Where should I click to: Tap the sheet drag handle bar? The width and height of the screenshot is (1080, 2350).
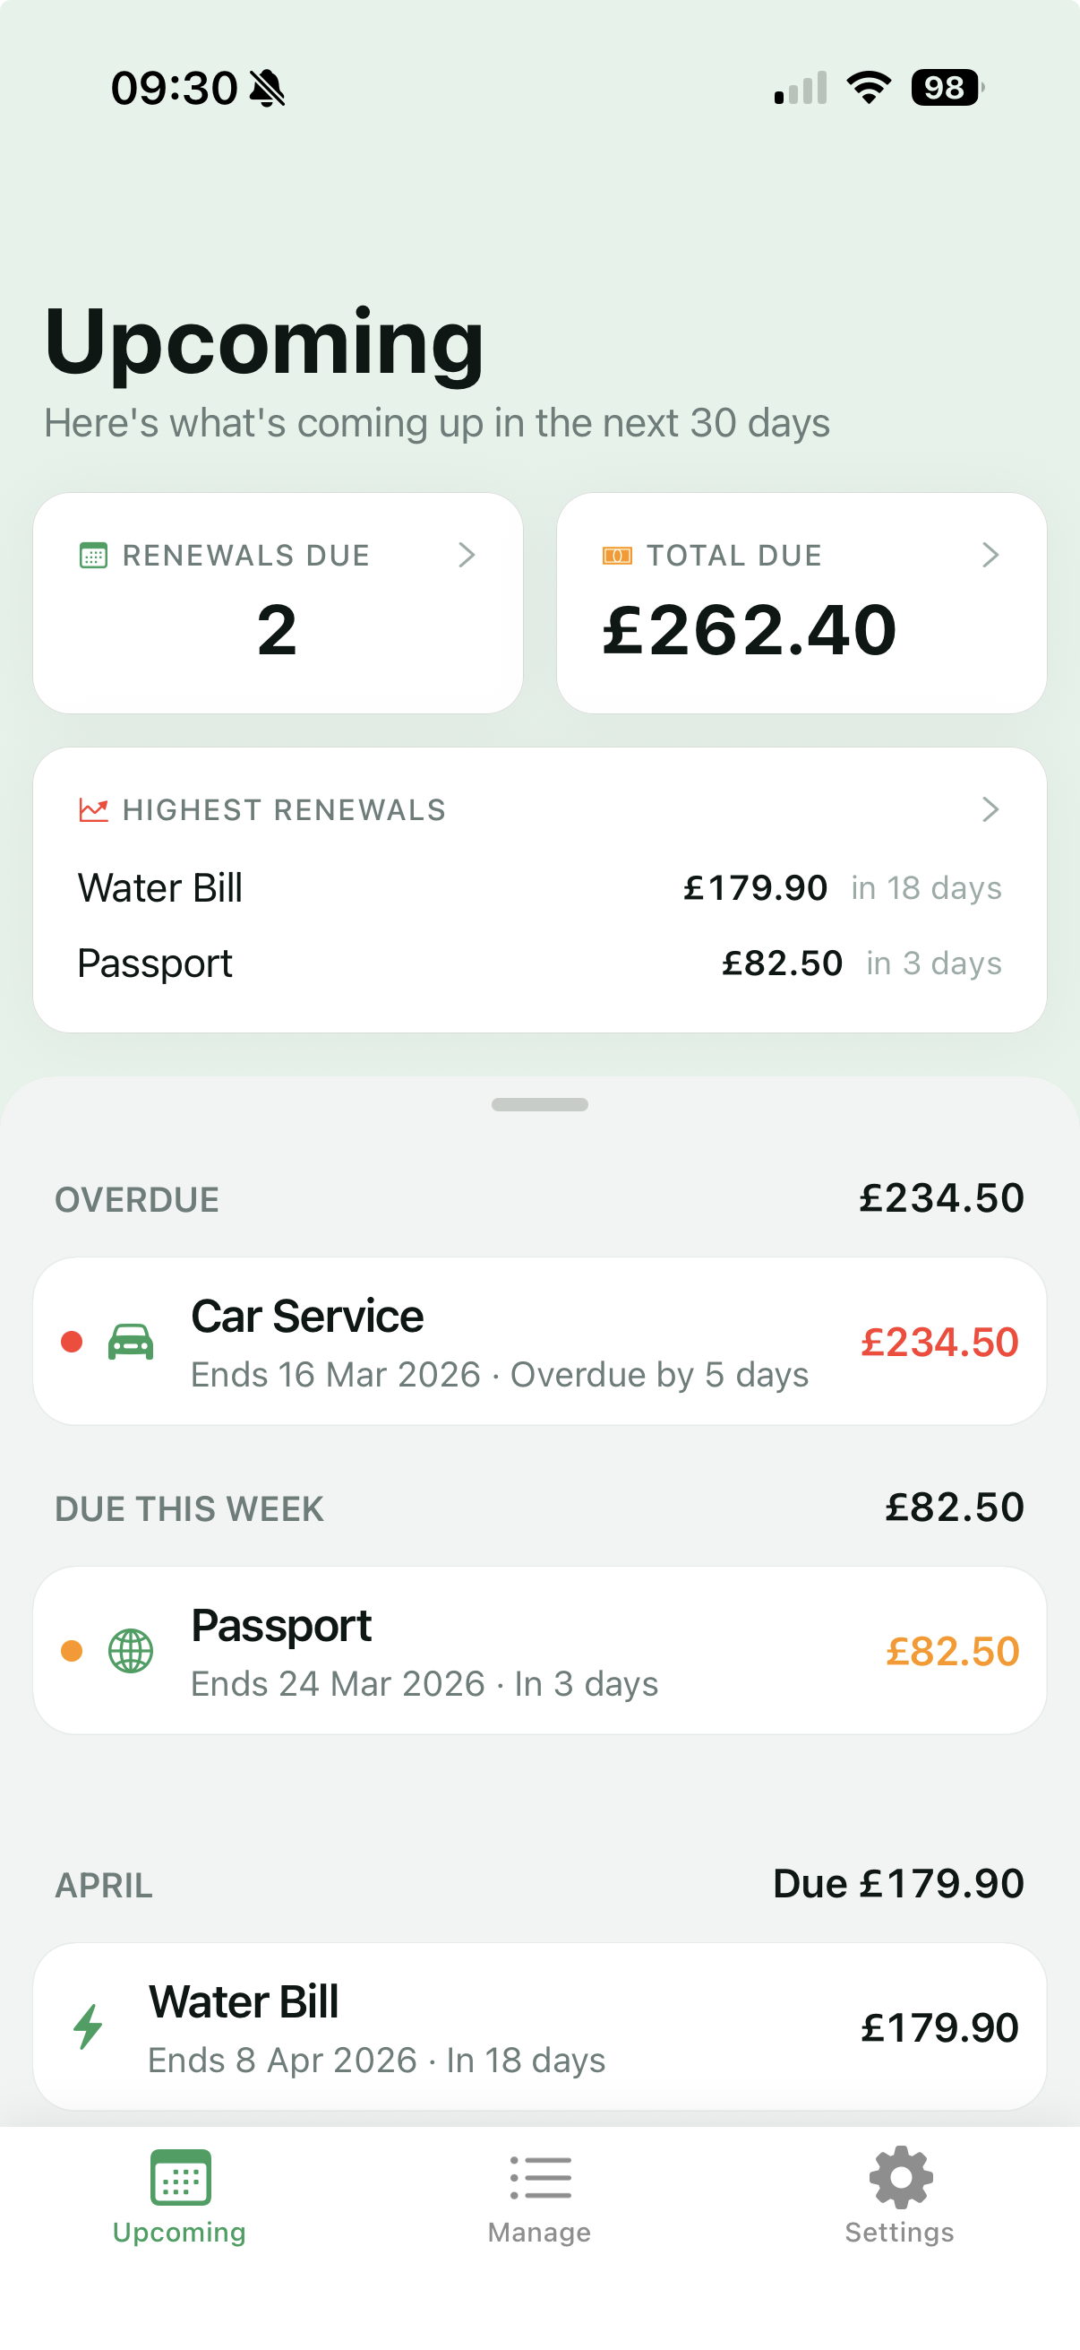click(x=539, y=1105)
